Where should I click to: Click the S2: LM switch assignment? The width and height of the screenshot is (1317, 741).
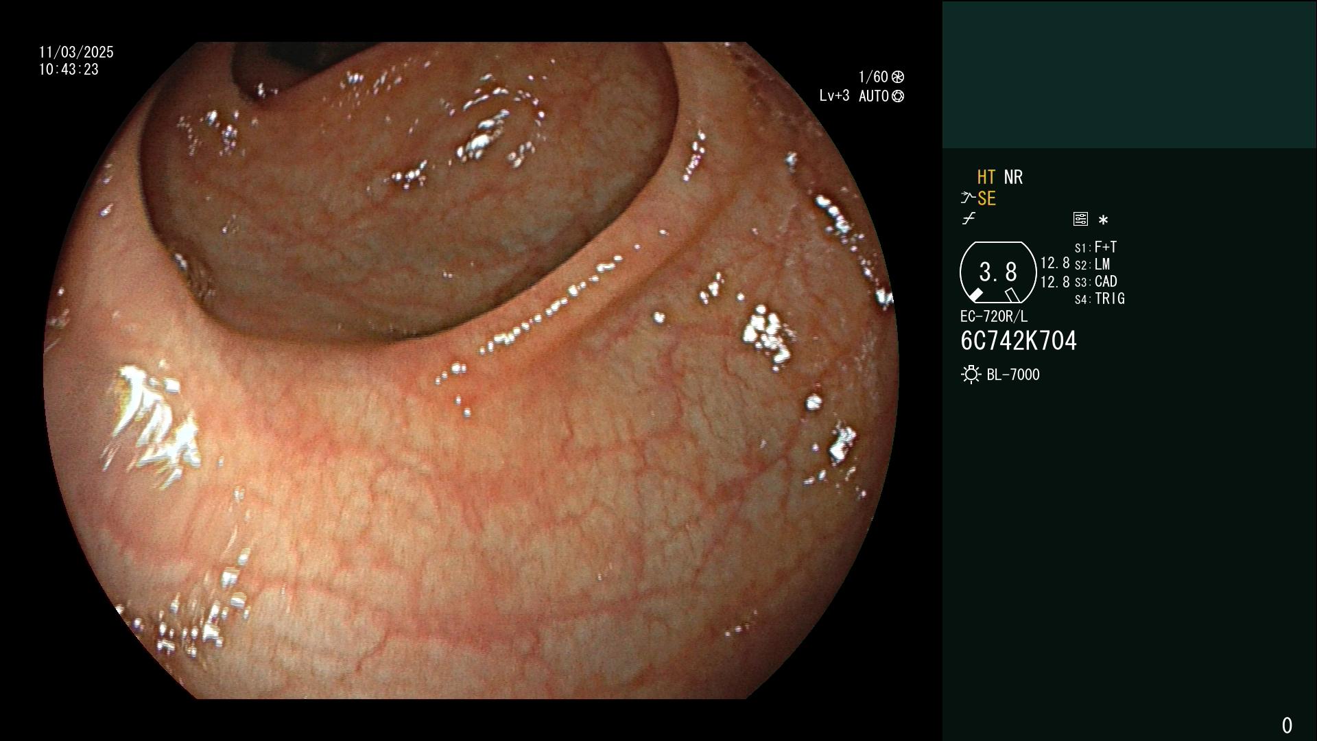[1093, 264]
